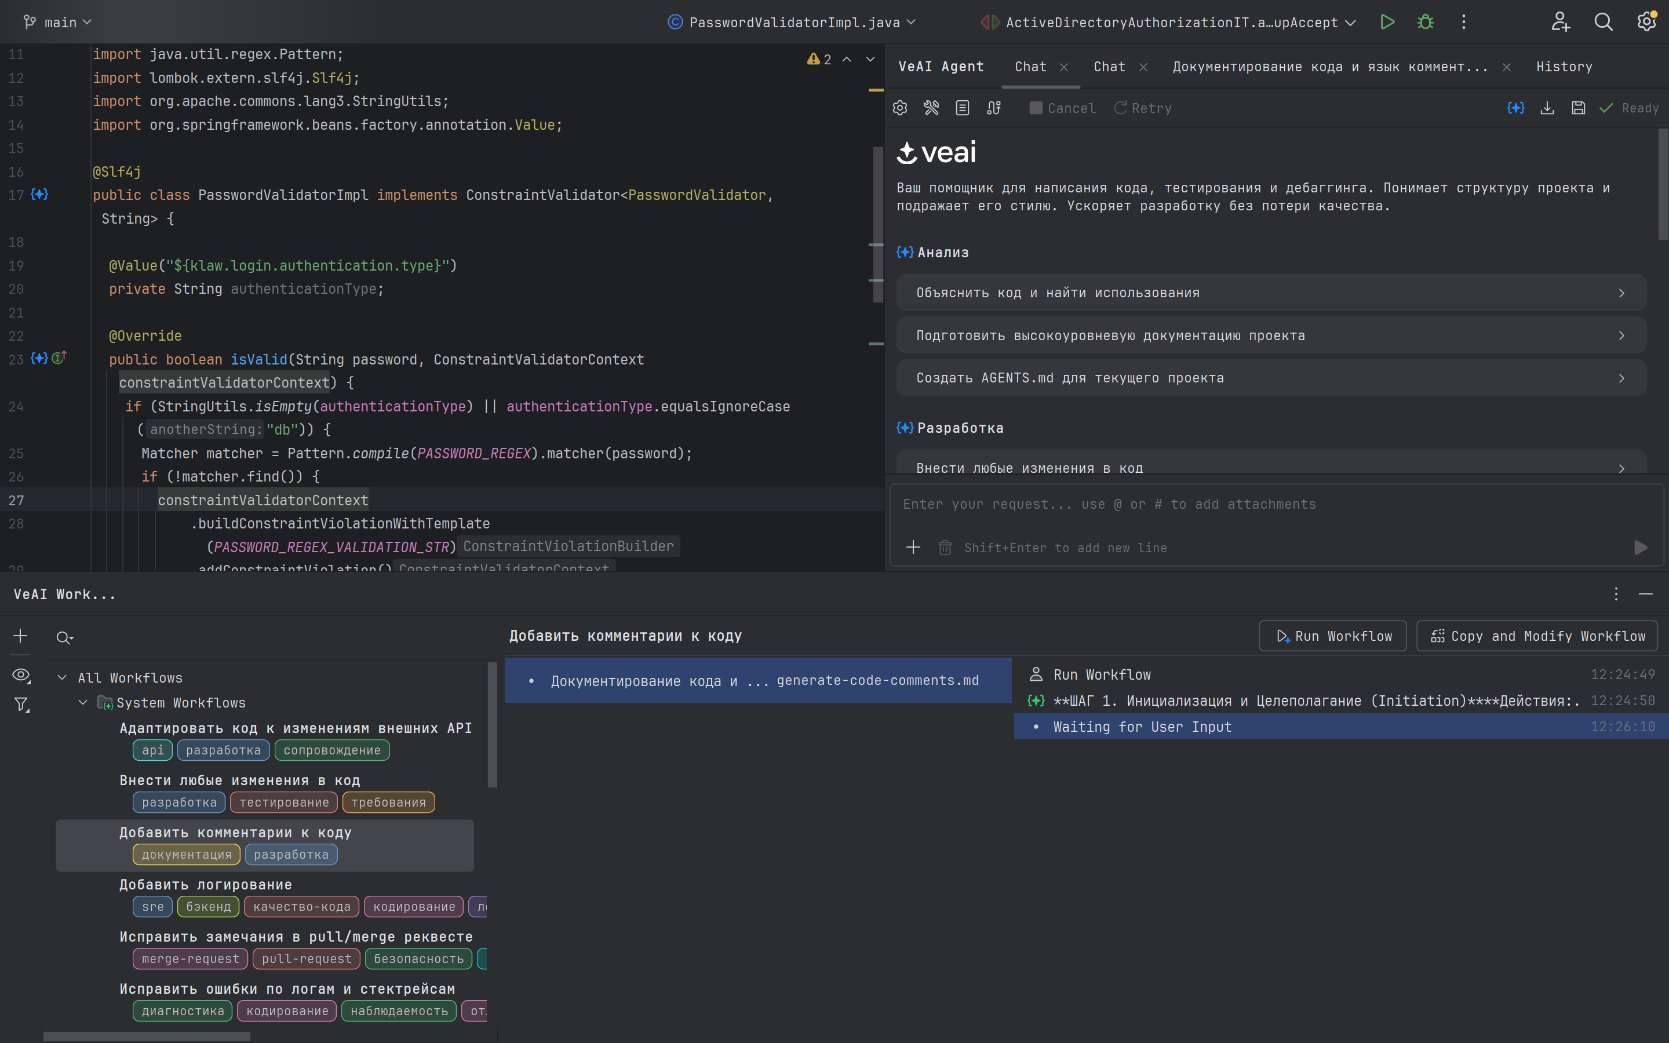The width and height of the screenshot is (1669, 1043).
Task: Collapse the System Workflows tree
Action: click(x=83, y=702)
